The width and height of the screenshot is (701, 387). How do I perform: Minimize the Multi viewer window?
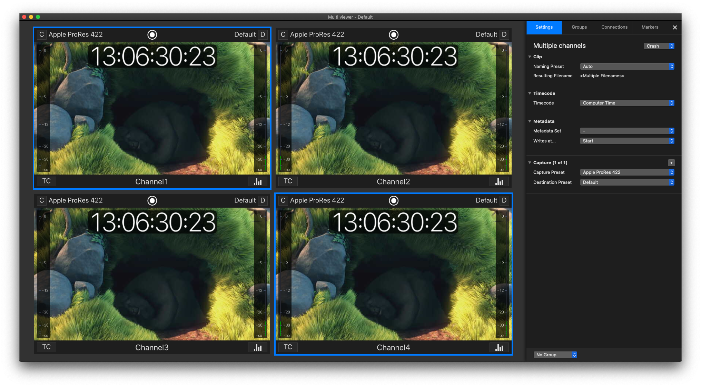click(31, 17)
